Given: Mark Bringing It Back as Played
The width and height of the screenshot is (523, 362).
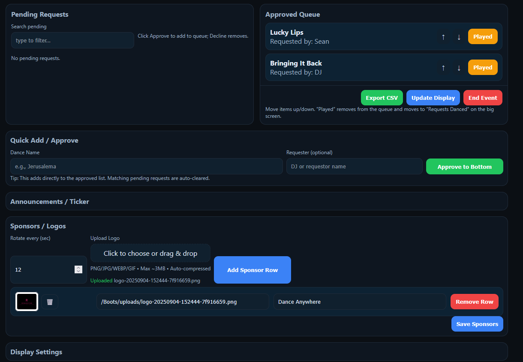Looking at the screenshot, I should click(483, 68).
